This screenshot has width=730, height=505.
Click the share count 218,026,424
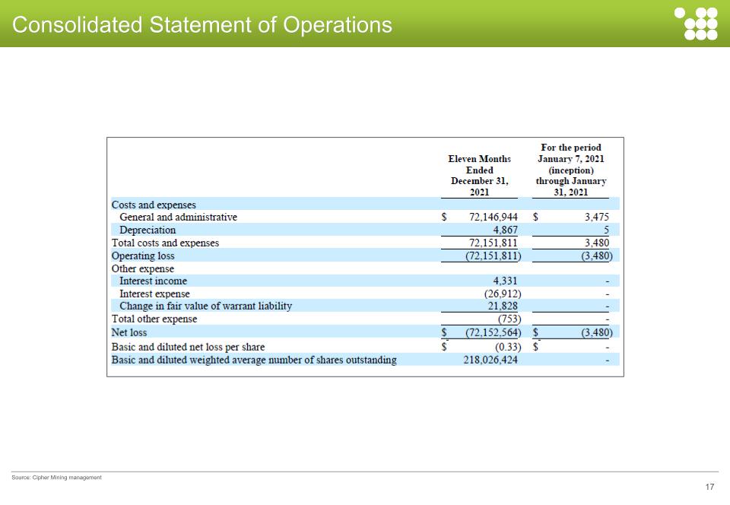click(x=490, y=360)
